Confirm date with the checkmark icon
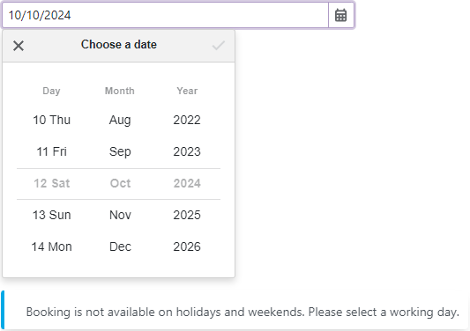The image size is (470, 331). point(218,46)
